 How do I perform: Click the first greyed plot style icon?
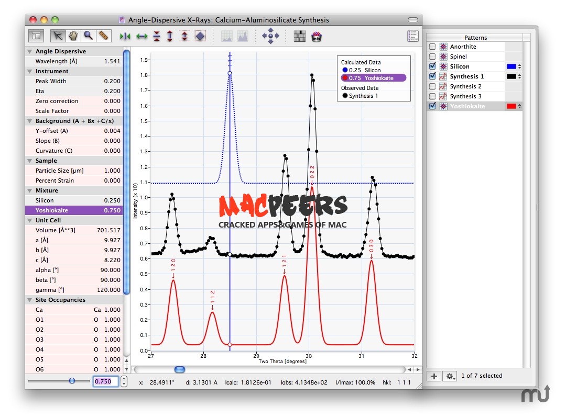(227, 36)
